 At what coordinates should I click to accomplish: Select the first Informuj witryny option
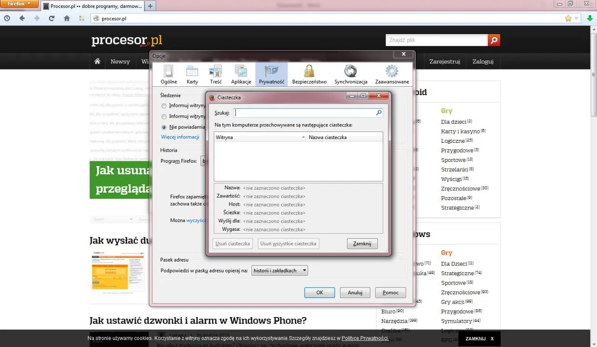pyautogui.click(x=164, y=105)
